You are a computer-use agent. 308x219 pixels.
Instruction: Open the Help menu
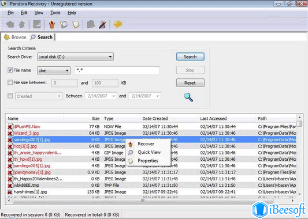pos(72,13)
